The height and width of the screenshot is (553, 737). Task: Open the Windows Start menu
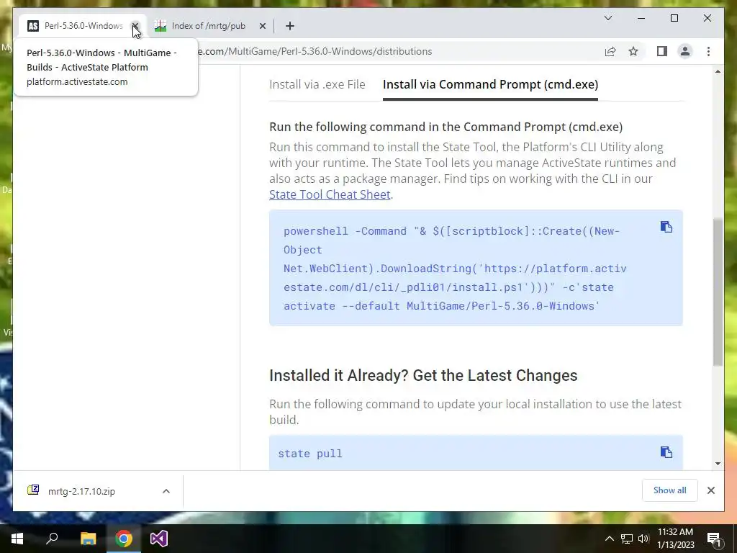coord(17,539)
